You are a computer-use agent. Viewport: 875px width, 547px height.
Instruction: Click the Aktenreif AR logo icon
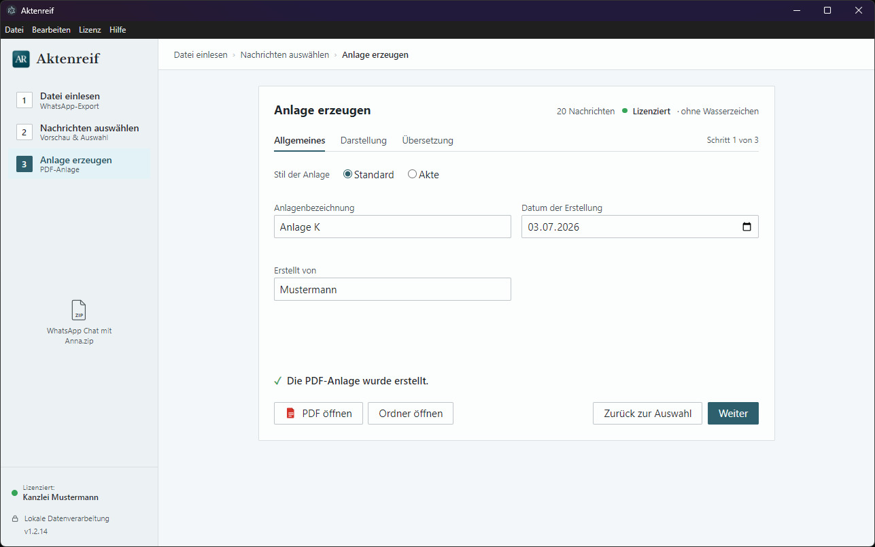[21, 59]
